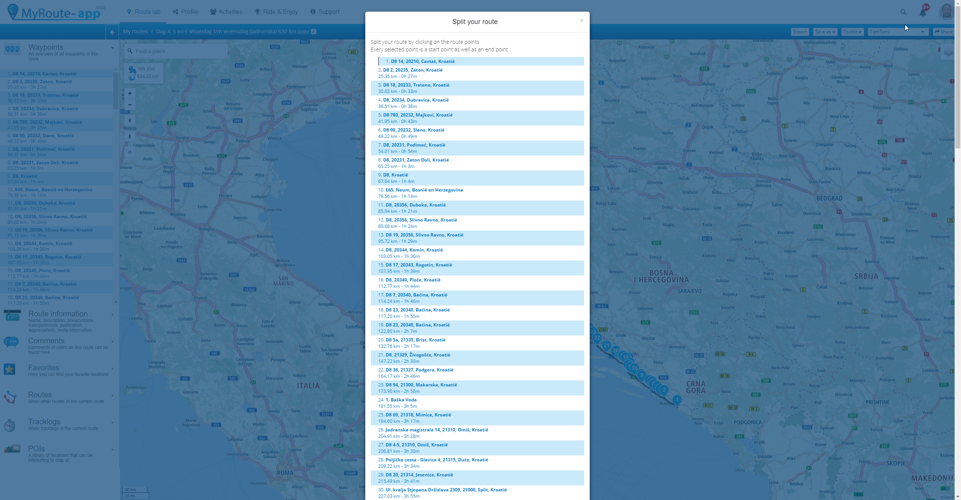This screenshot has width=961, height=500.
Task: Click the back arrow beside My routes
Action: [112, 32]
